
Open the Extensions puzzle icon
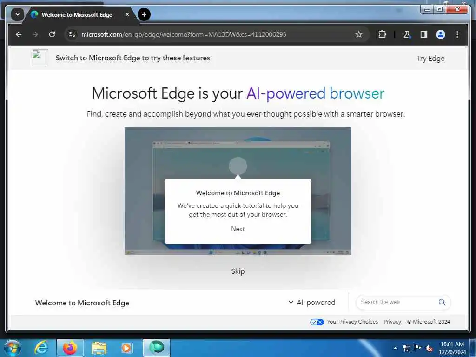382,34
